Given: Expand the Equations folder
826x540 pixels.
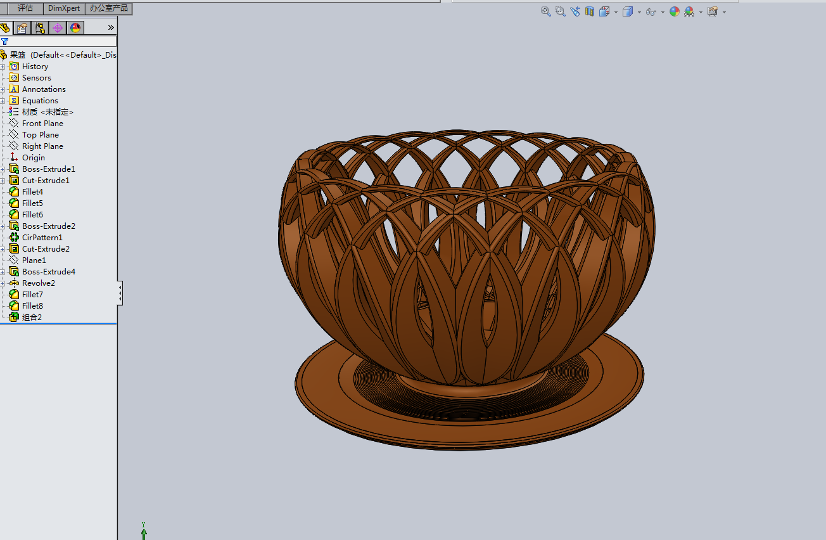Looking at the screenshot, I should [3, 101].
